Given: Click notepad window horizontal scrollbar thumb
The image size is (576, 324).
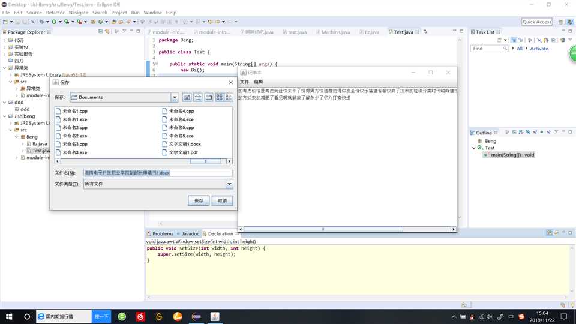Looking at the screenshot, I should (323, 229).
